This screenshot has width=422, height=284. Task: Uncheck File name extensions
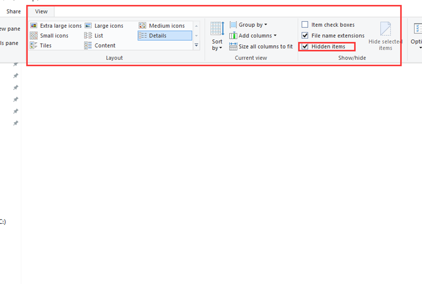[305, 35]
